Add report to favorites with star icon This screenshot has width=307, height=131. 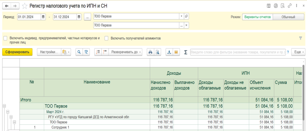tap(25, 6)
